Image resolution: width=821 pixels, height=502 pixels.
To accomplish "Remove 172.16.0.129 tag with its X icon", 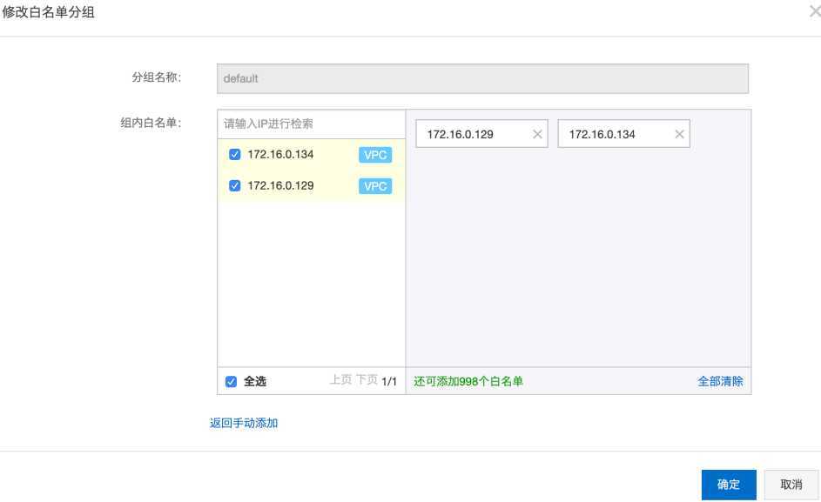I will (537, 134).
